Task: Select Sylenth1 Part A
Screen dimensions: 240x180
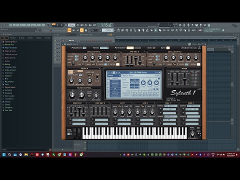Action: point(130,48)
